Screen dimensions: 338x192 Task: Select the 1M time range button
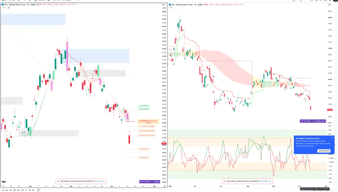pyautogui.click(x=10, y=190)
